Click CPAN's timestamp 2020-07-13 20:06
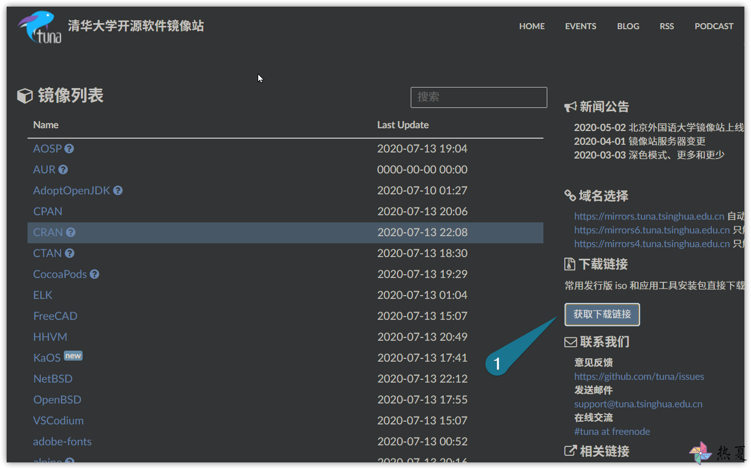751x469 pixels. pos(422,211)
